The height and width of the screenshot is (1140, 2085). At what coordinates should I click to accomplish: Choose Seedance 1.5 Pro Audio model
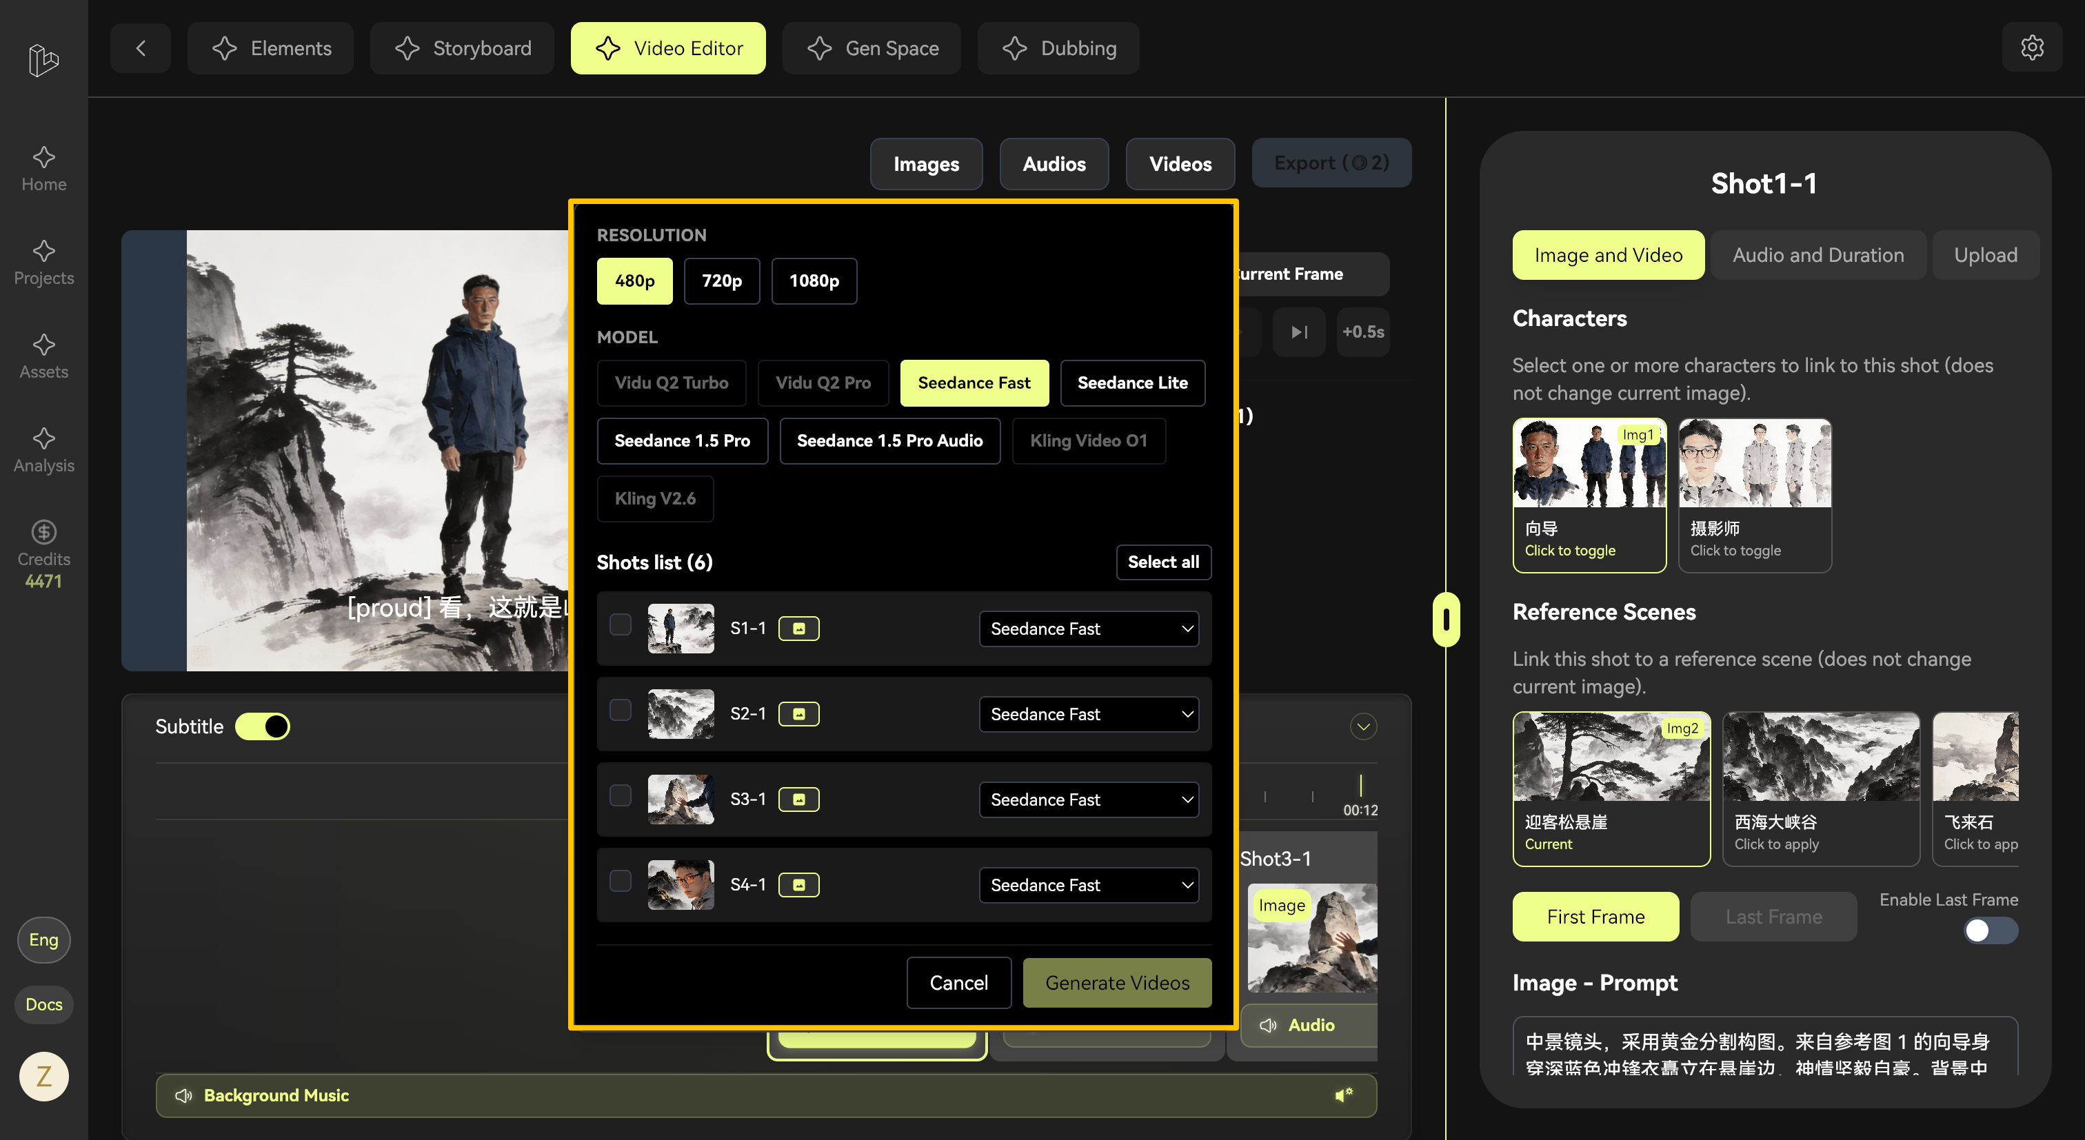[889, 441]
